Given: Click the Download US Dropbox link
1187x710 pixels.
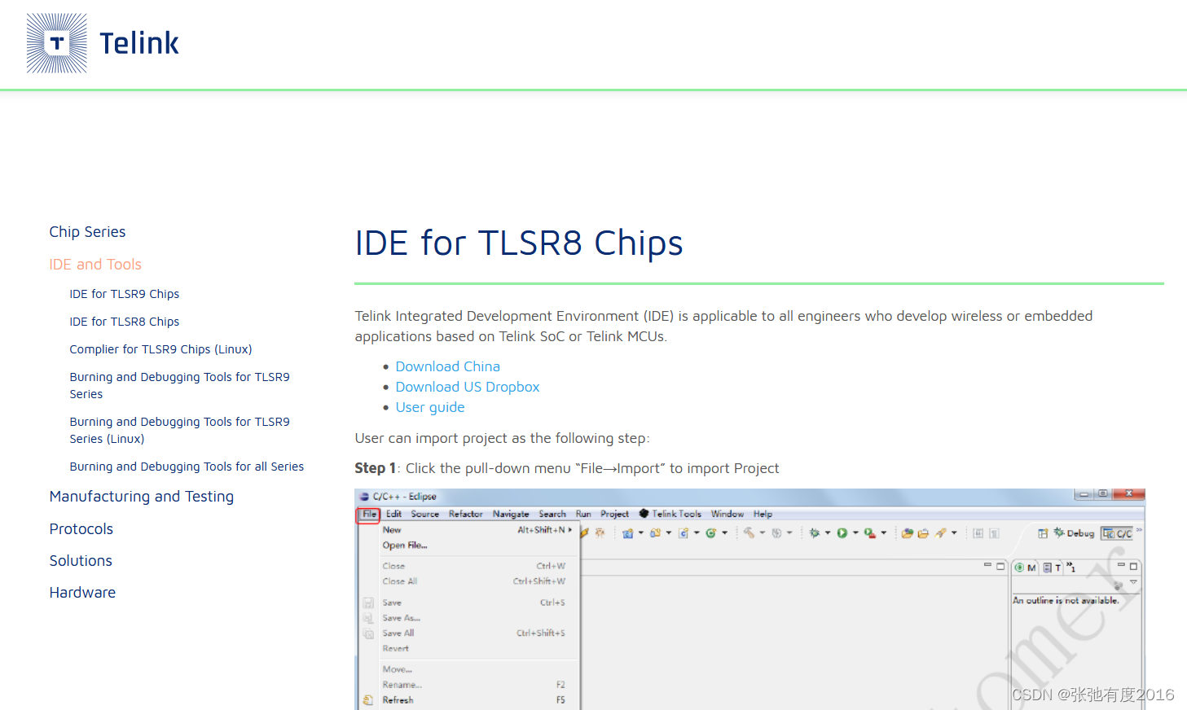Looking at the screenshot, I should 468,387.
